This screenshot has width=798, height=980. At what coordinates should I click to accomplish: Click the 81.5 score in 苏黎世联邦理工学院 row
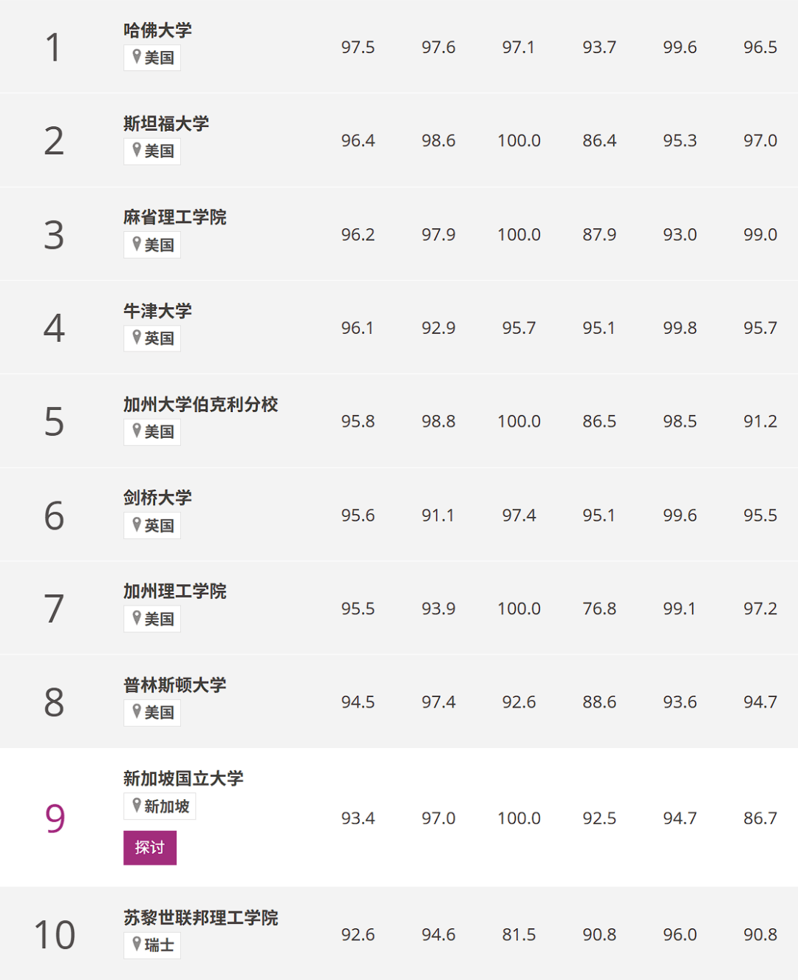pos(519,935)
